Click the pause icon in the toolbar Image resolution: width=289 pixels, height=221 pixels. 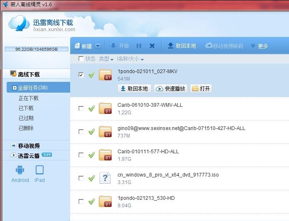(139, 46)
